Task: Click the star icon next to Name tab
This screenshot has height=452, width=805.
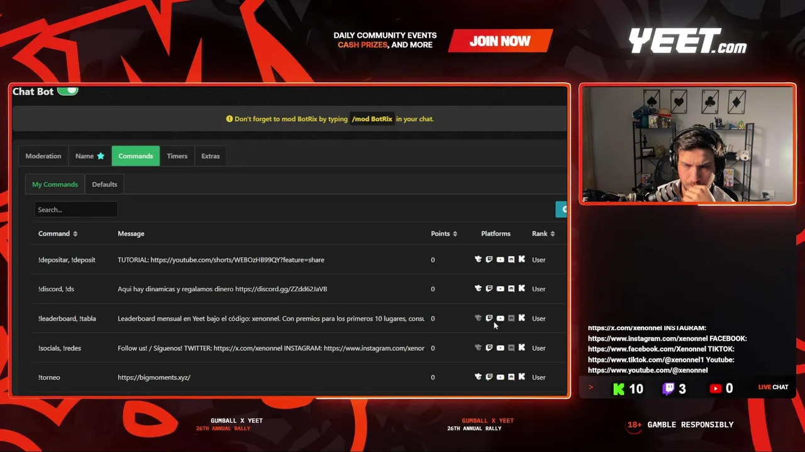Action: point(101,156)
